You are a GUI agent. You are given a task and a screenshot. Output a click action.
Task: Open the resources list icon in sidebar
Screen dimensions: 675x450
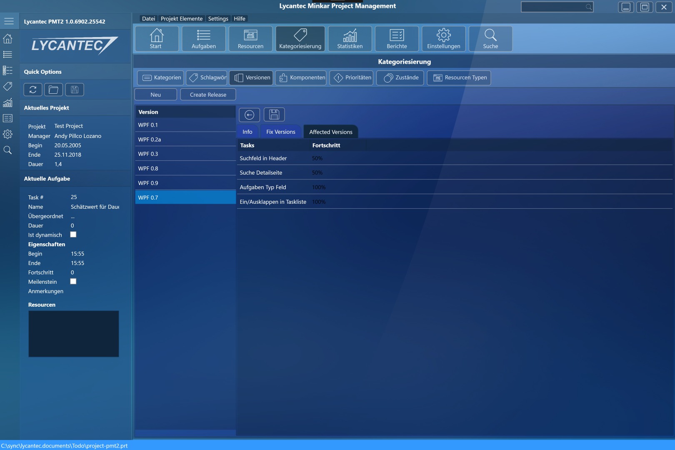(x=7, y=70)
